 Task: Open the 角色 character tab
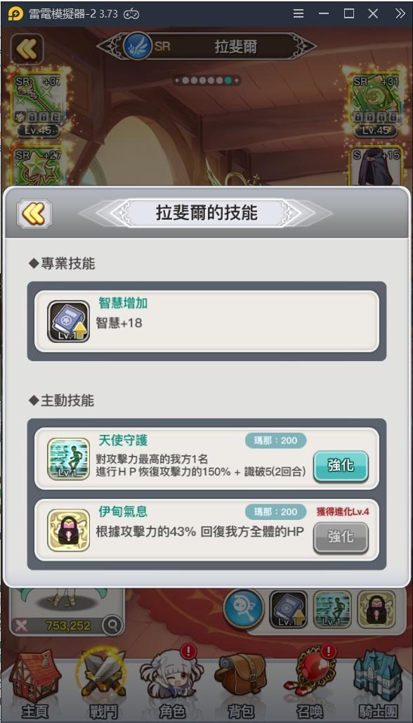(171, 686)
